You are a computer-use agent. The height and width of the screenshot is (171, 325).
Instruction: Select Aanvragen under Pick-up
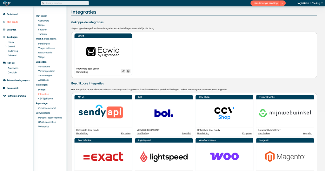(13, 68)
